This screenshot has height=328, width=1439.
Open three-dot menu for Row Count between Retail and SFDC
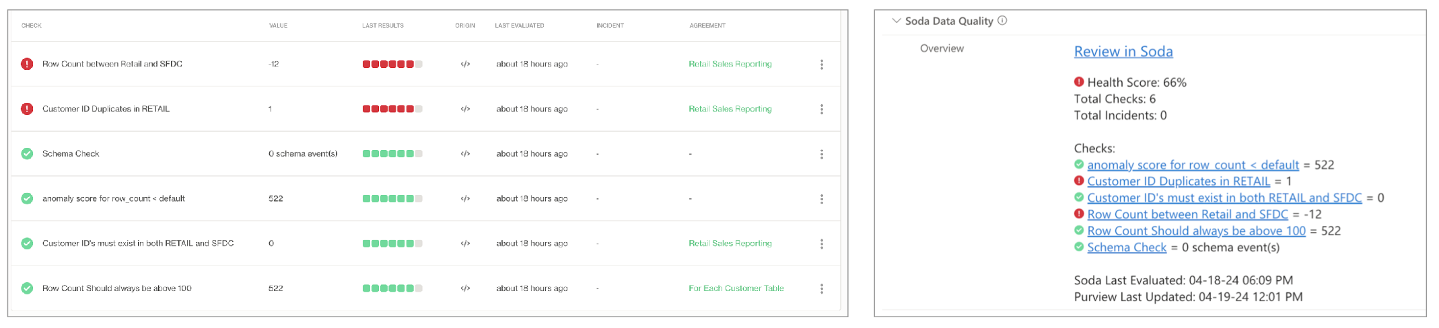pyautogui.click(x=821, y=65)
